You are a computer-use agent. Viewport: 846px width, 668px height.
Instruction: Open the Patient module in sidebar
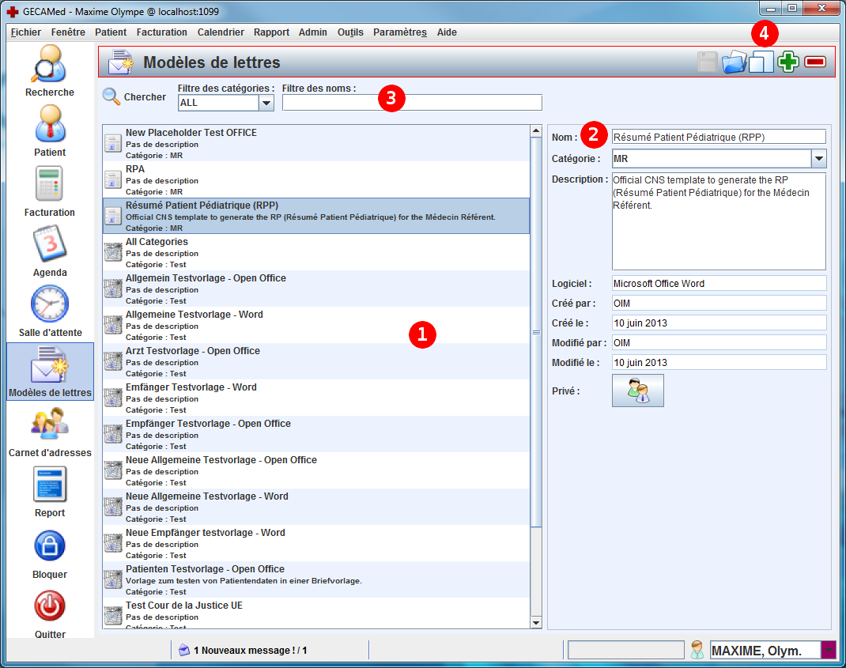tap(49, 126)
